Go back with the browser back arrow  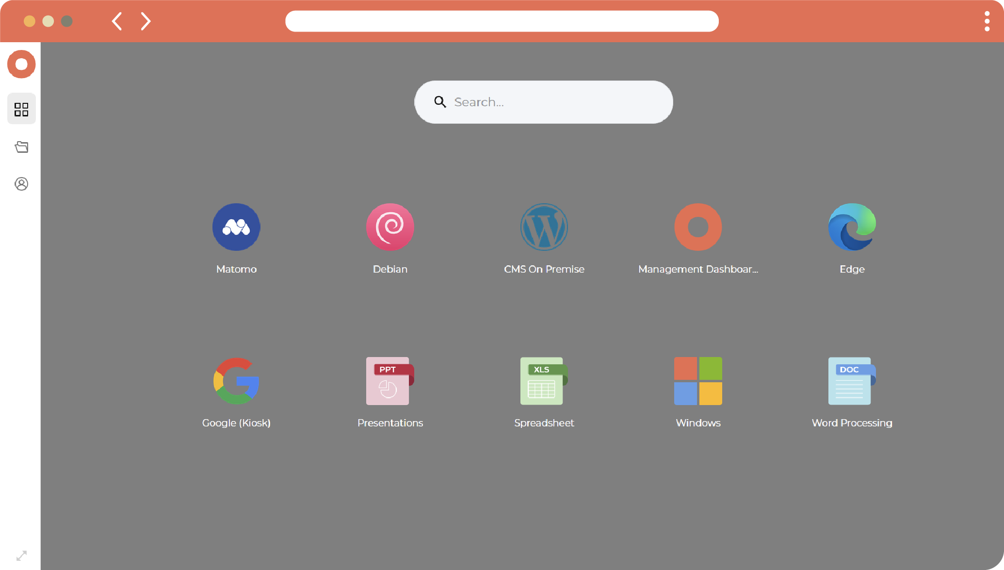[x=117, y=21]
